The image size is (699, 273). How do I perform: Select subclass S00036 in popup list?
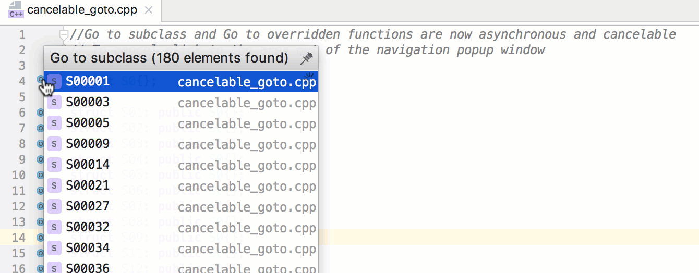tap(181, 267)
